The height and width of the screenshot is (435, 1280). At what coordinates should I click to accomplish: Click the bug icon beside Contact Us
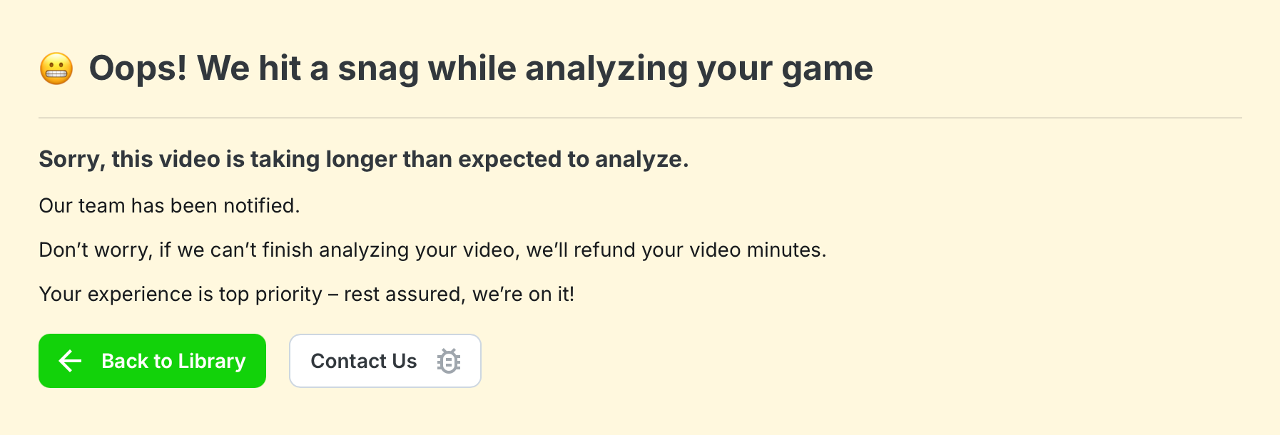(x=449, y=361)
